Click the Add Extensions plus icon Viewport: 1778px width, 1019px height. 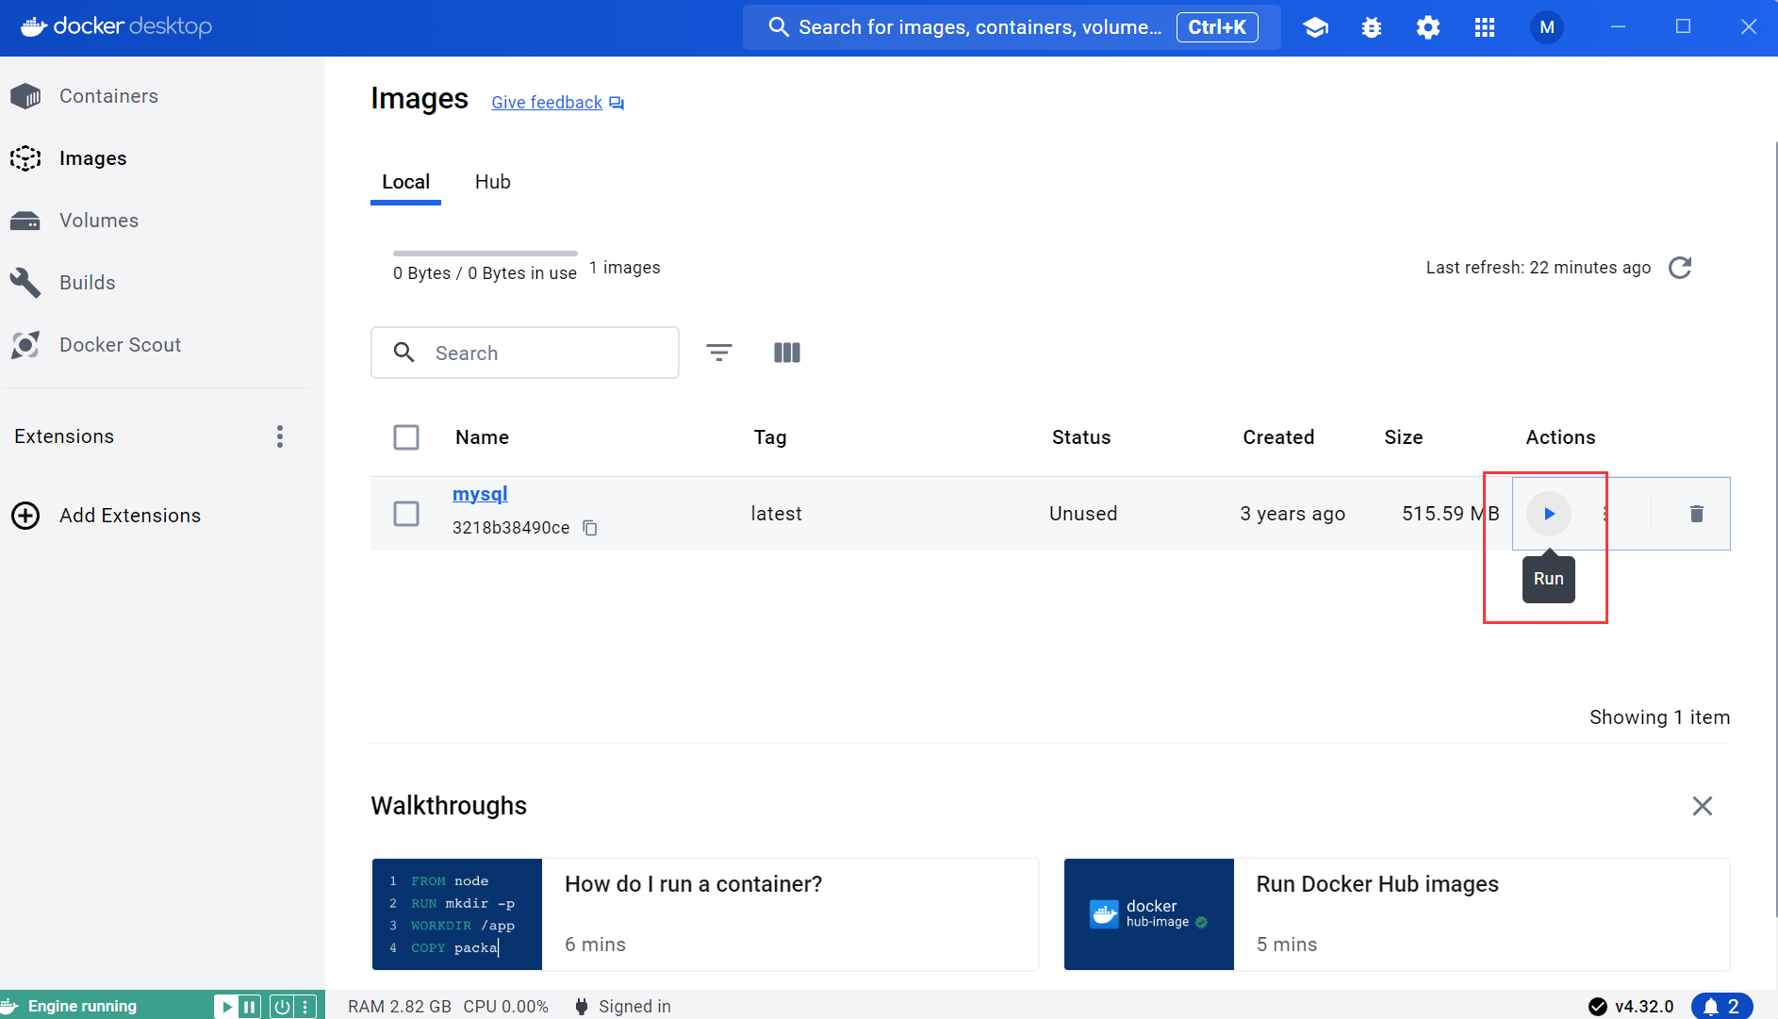tap(25, 516)
